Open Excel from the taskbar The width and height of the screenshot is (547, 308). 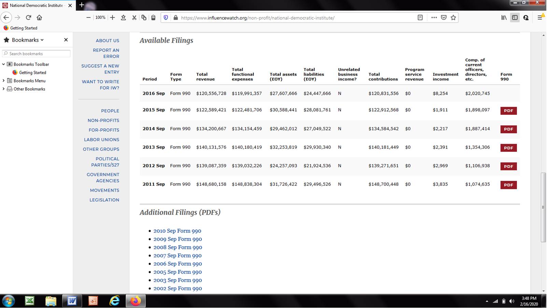(x=30, y=301)
